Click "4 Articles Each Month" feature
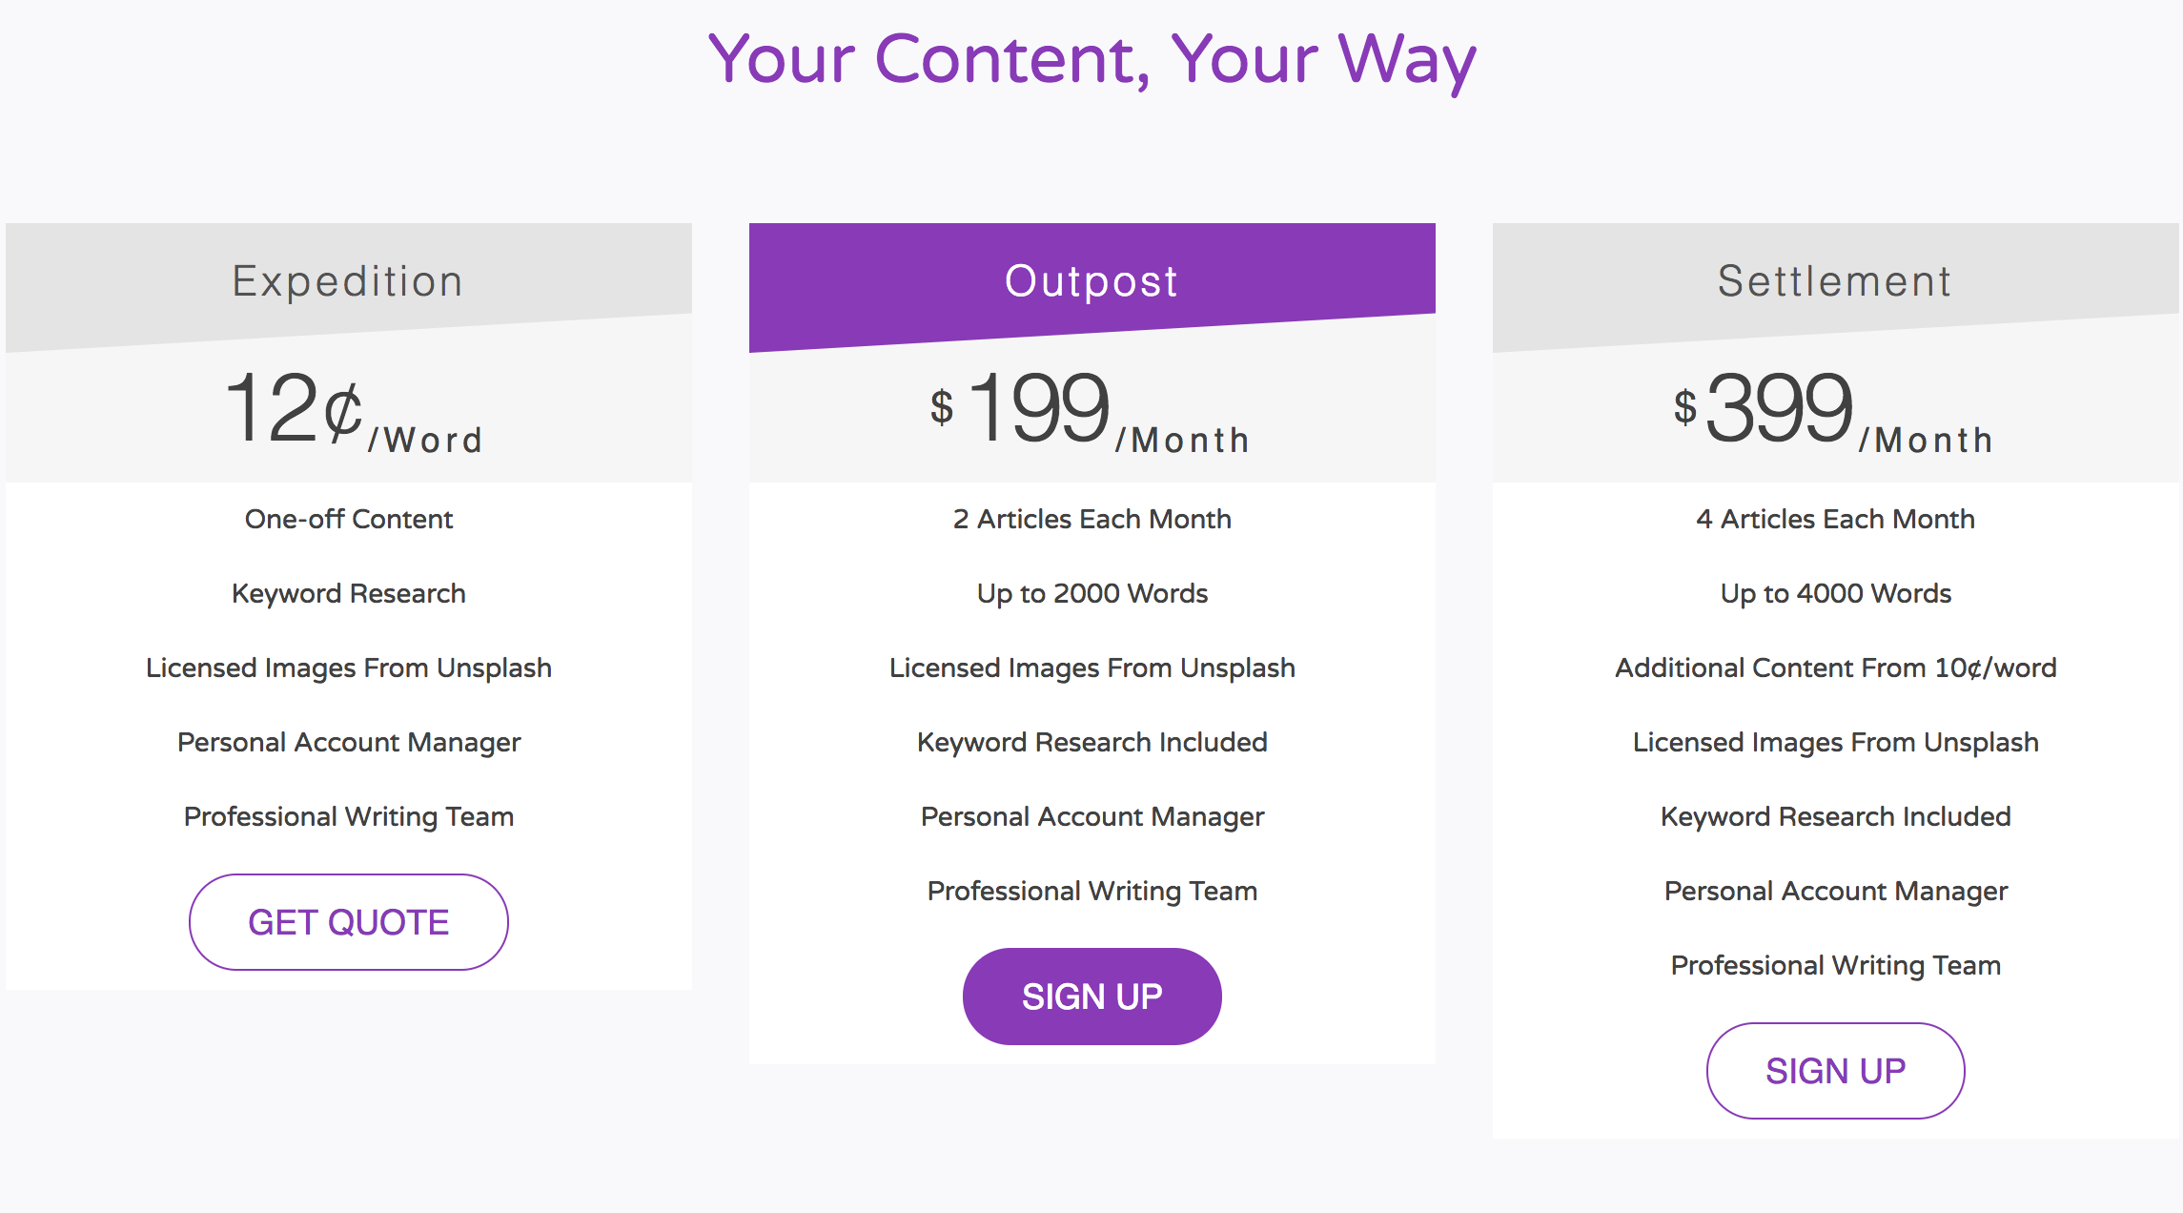This screenshot has height=1213, width=2183. 1835,519
